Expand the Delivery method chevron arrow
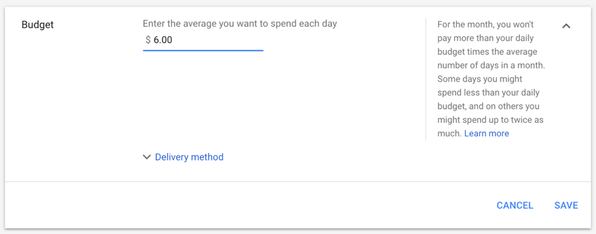Viewport: 596px width, 234px height. tap(147, 157)
